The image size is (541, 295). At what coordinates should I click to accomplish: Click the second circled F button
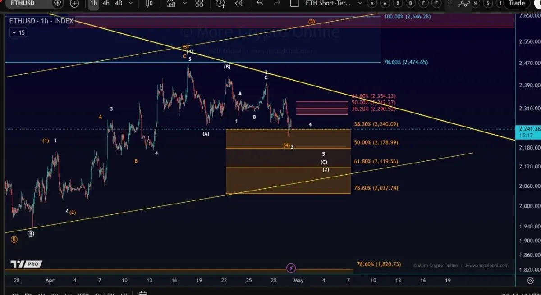pyautogui.click(x=436, y=3)
